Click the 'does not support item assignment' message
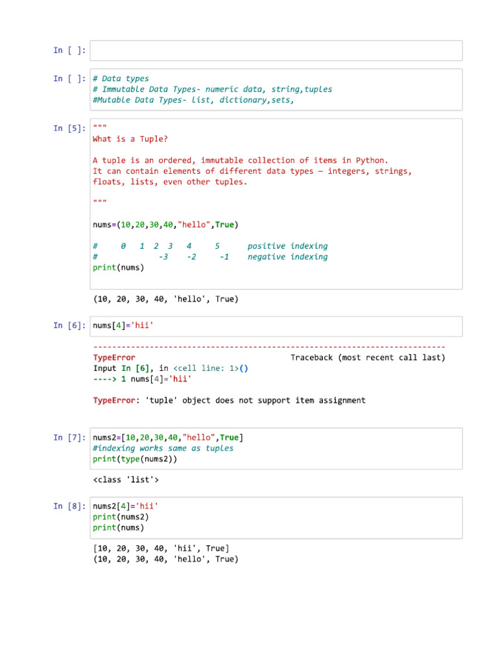 (290, 401)
